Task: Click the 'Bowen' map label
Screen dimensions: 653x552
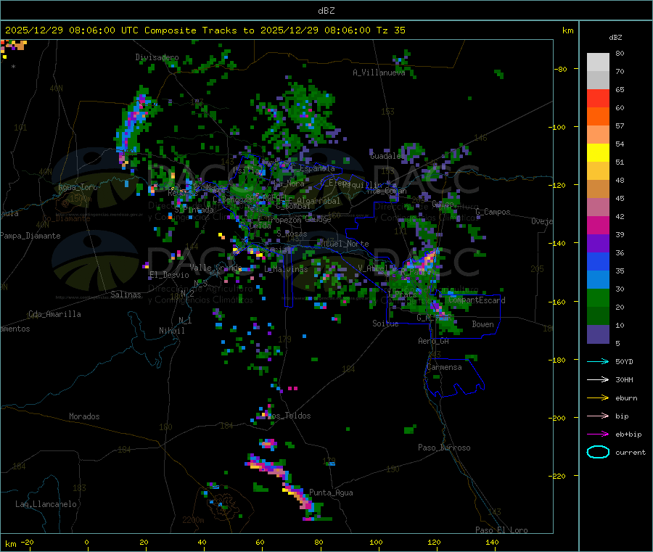Action: coord(482,324)
